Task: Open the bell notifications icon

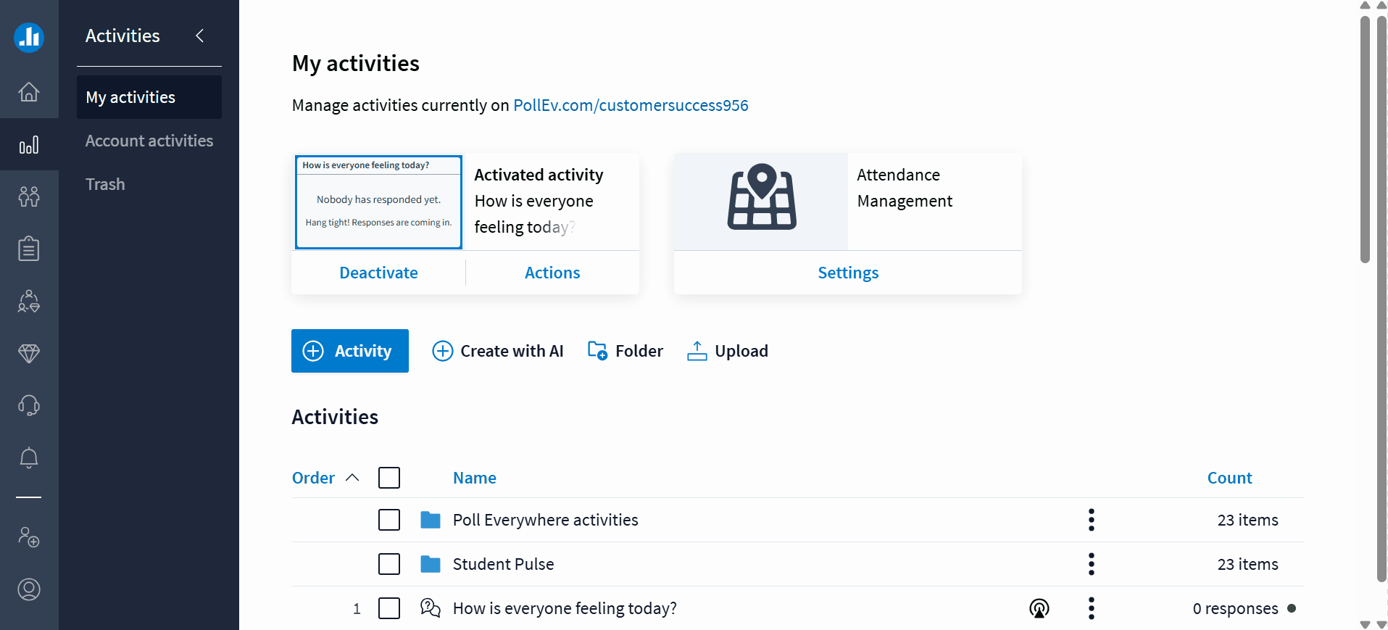Action: [x=29, y=457]
